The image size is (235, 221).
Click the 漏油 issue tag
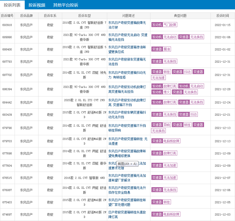tap(167, 49)
